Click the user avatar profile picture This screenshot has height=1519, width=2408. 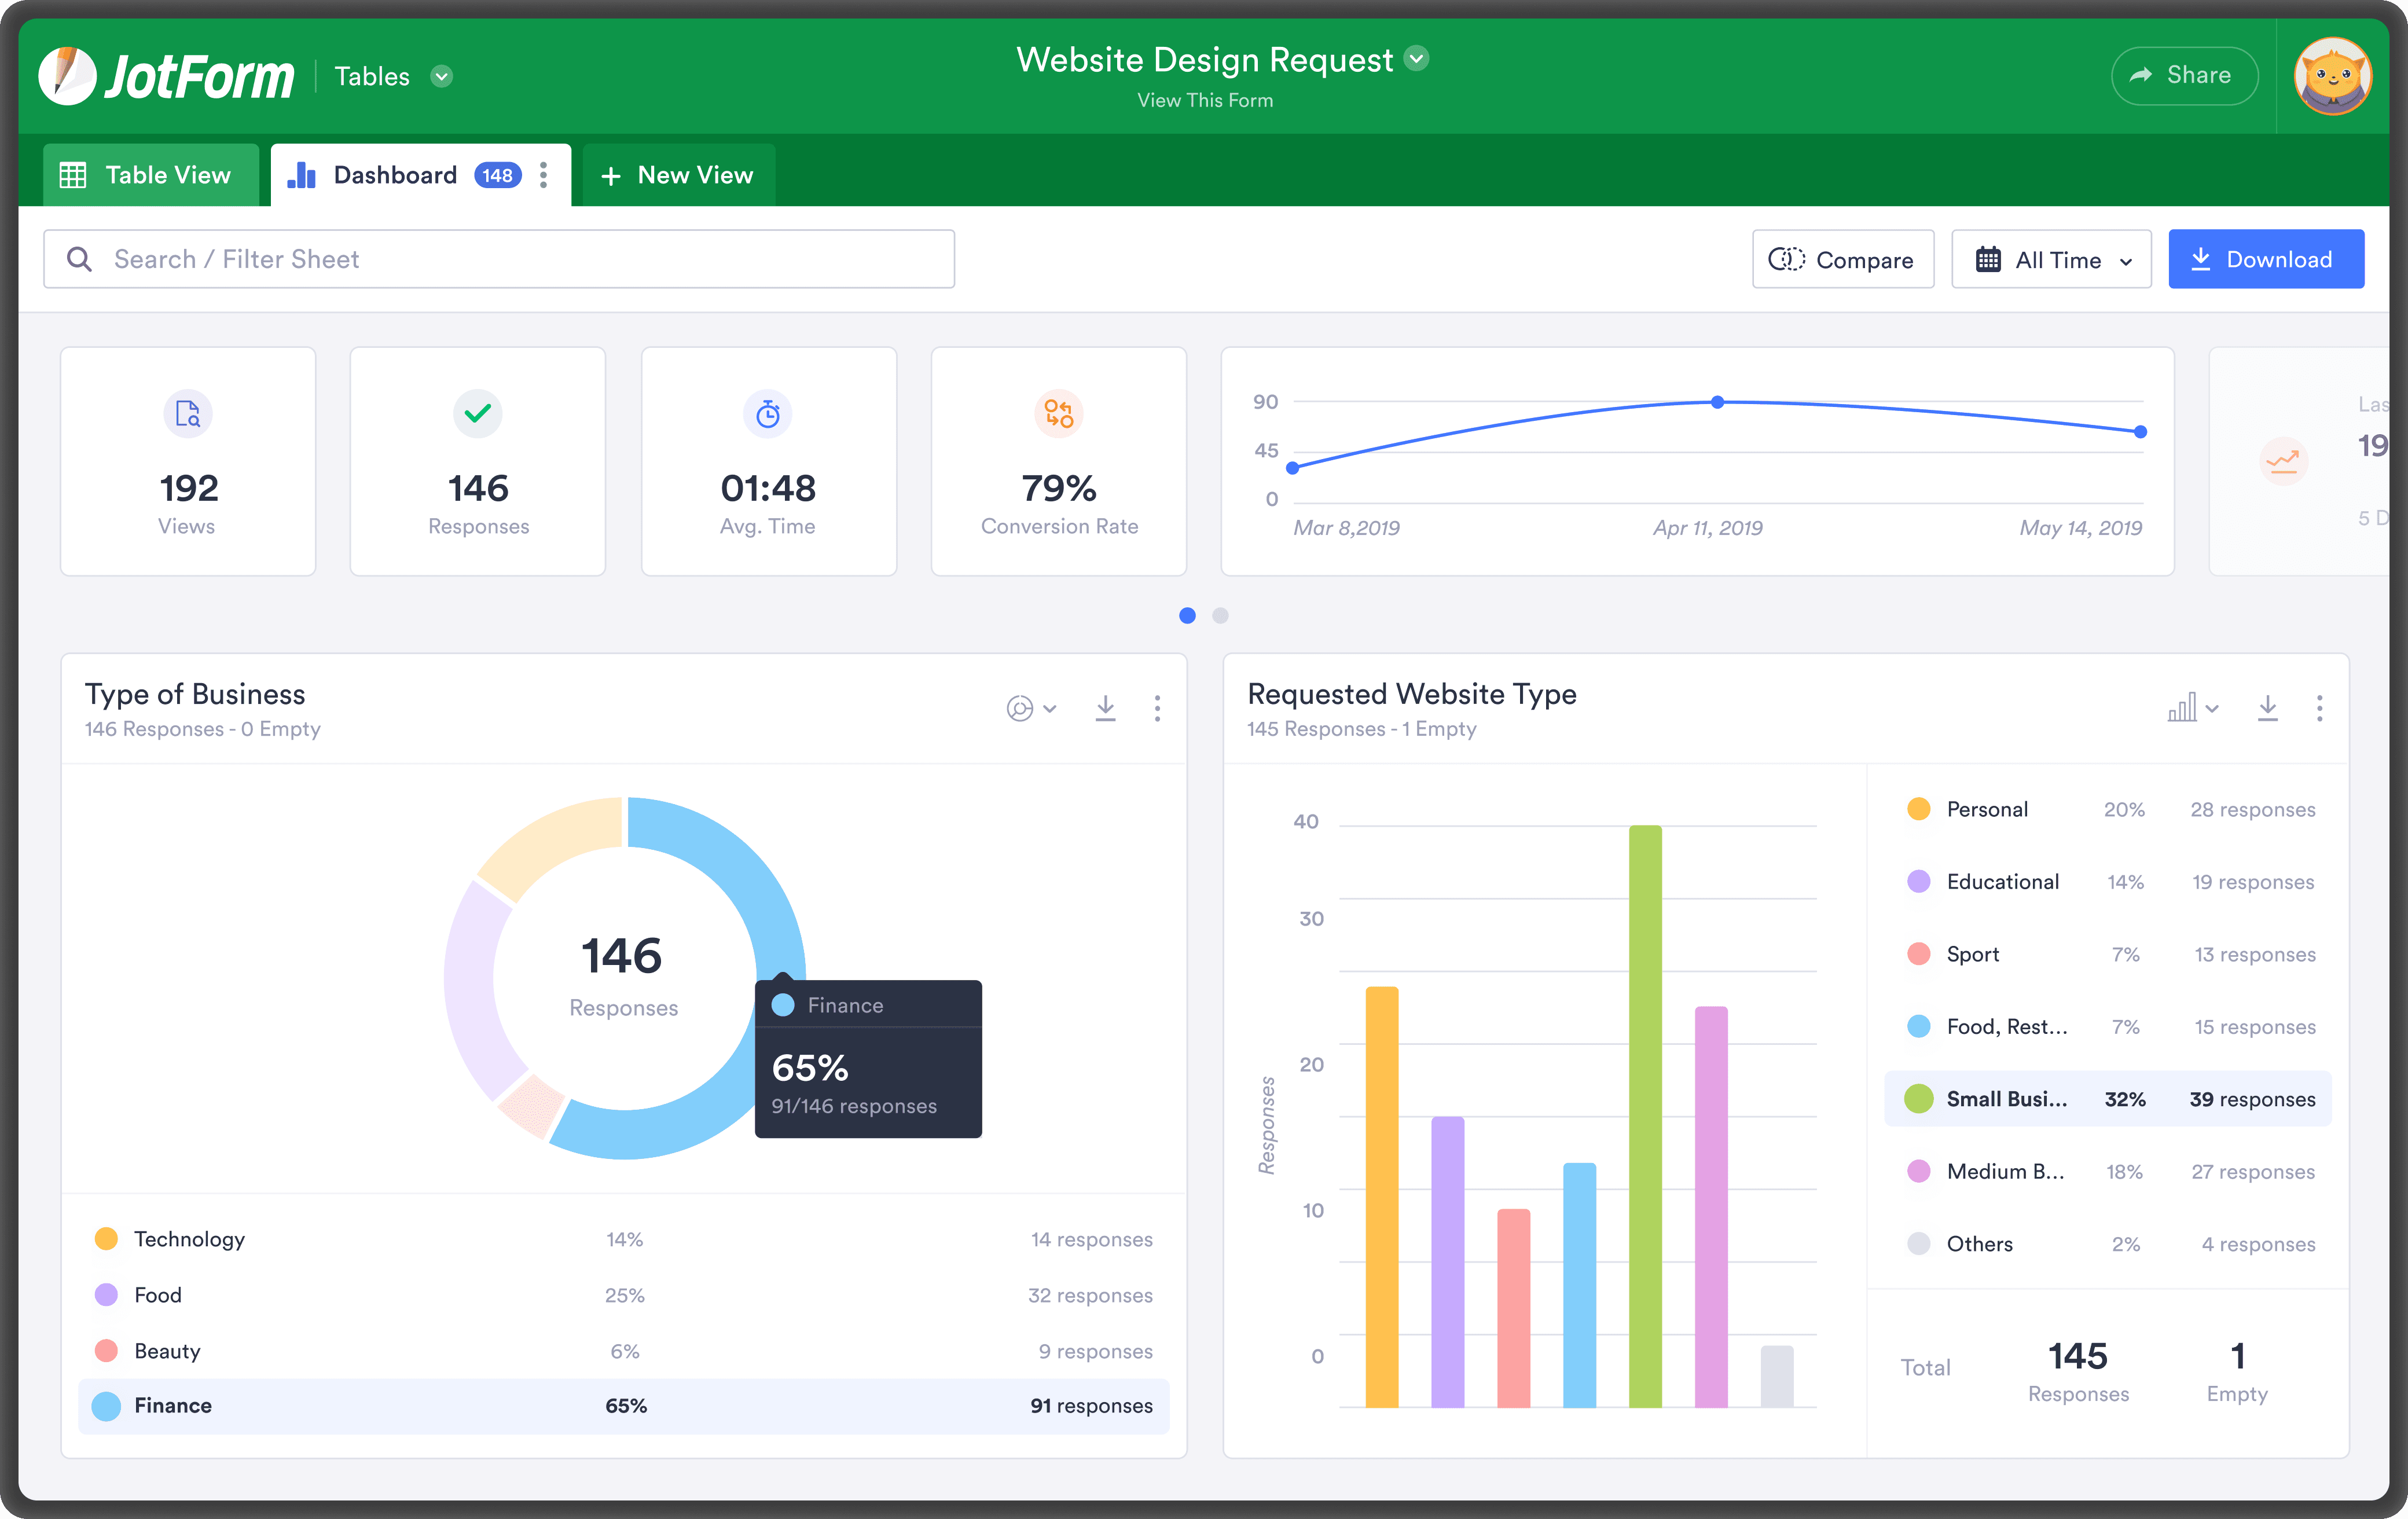pos(2332,76)
